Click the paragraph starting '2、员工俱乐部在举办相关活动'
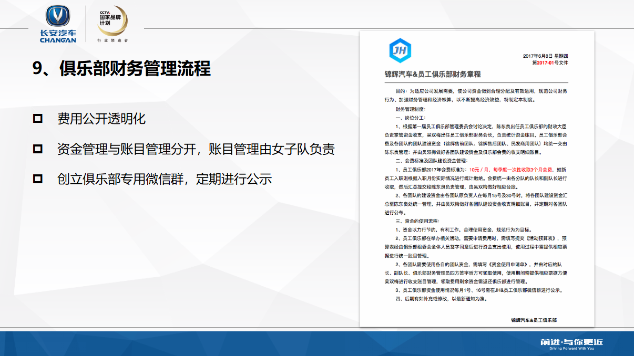This screenshot has height=356, width=634. pyautogui.click(x=476, y=246)
